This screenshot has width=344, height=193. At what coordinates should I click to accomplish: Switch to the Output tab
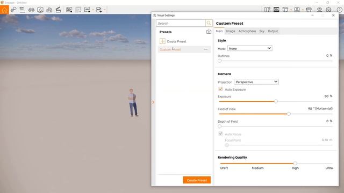[273, 31]
